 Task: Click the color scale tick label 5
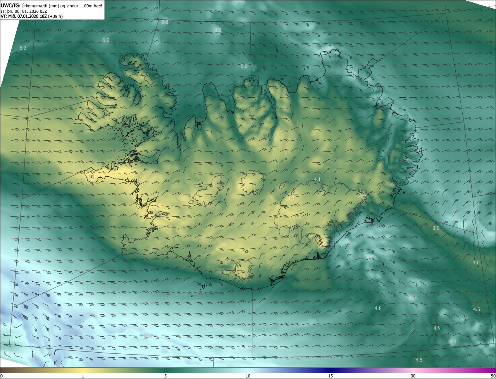[165, 376]
